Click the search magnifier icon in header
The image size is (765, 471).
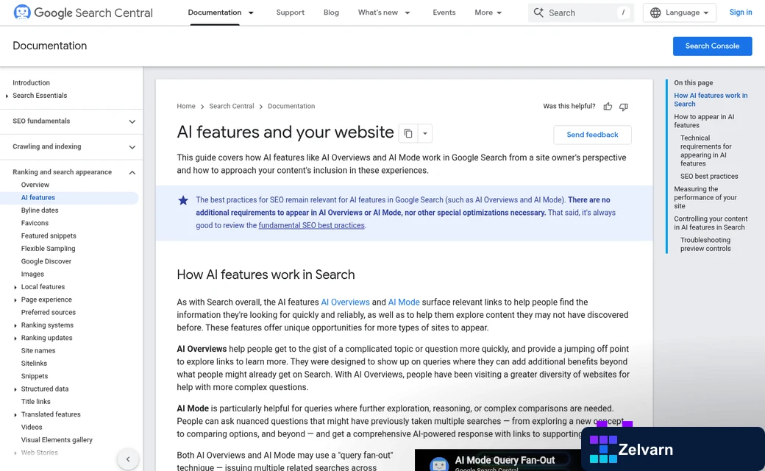coord(538,13)
